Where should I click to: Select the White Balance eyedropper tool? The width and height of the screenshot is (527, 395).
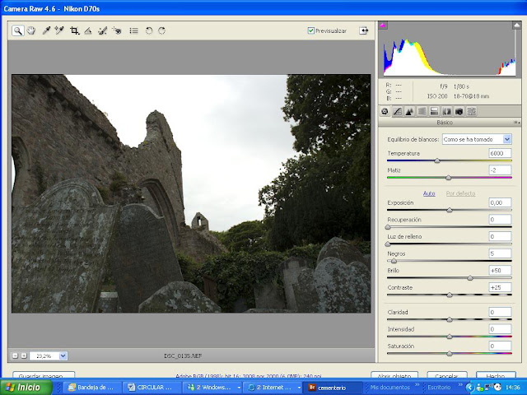click(x=46, y=31)
